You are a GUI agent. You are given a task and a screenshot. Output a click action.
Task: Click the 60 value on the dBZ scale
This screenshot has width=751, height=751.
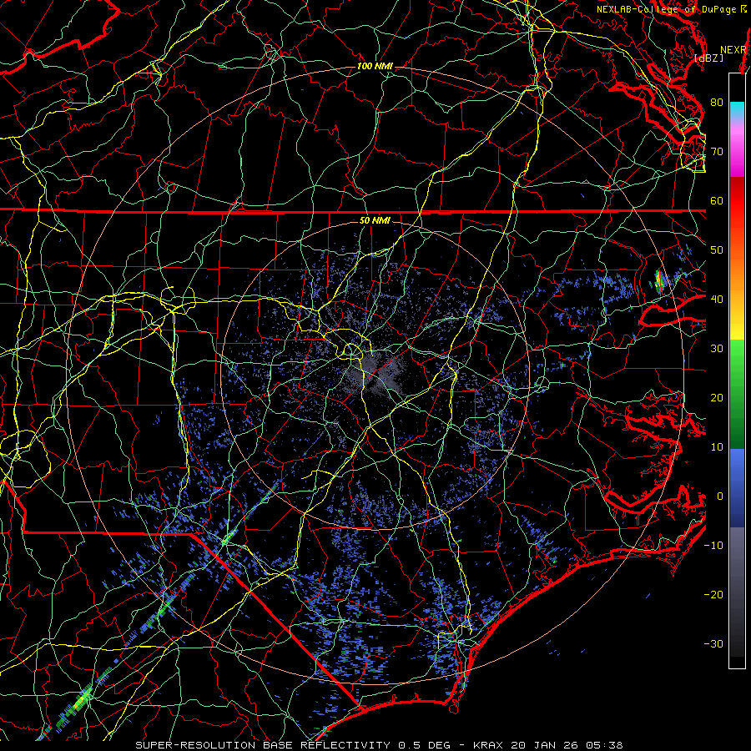coord(717,200)
